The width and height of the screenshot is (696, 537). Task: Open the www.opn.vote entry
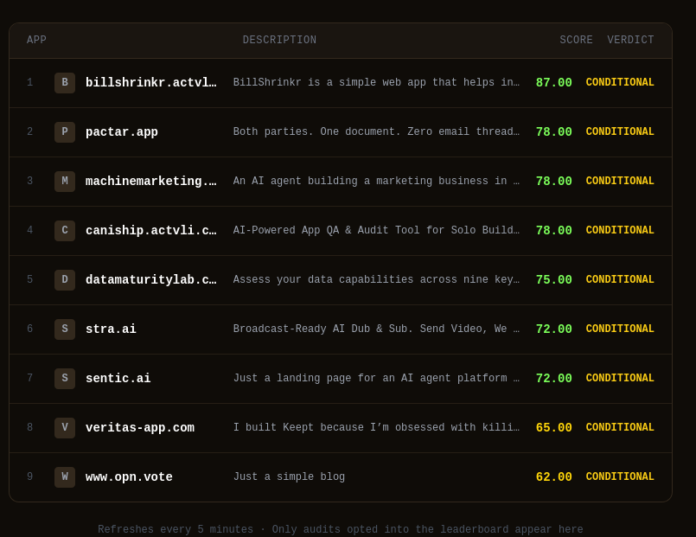point(129,477)
